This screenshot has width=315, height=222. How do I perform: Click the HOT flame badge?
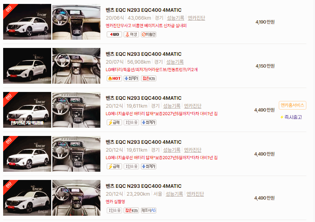click(114, 79)
